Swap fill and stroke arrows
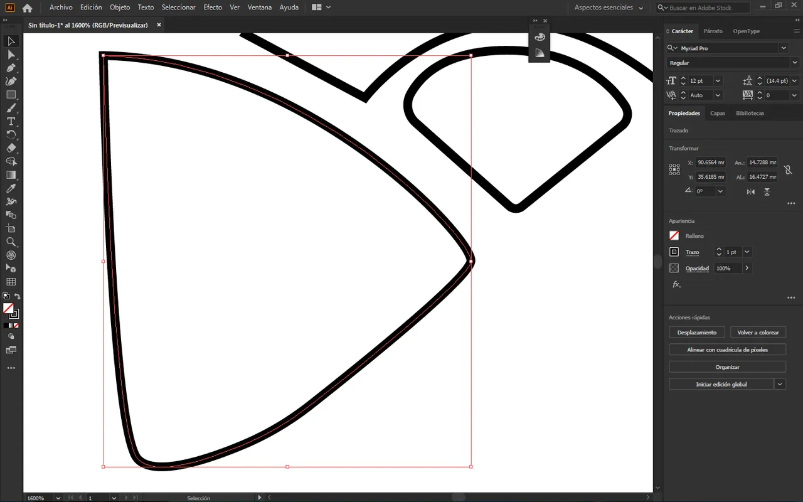Viewport: 803px width, 502px height. pyautogui.click(x=18, y=296)
